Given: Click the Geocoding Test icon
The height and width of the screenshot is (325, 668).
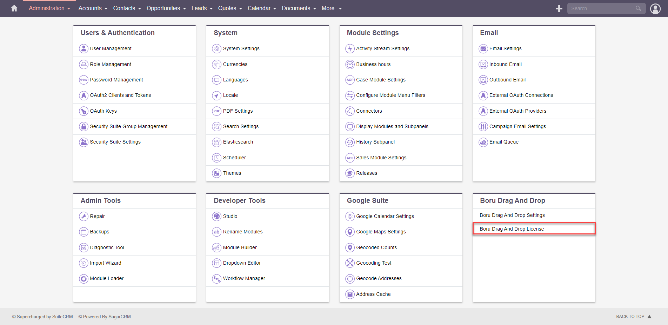Looking at the screenshot, I should (350, 263).
